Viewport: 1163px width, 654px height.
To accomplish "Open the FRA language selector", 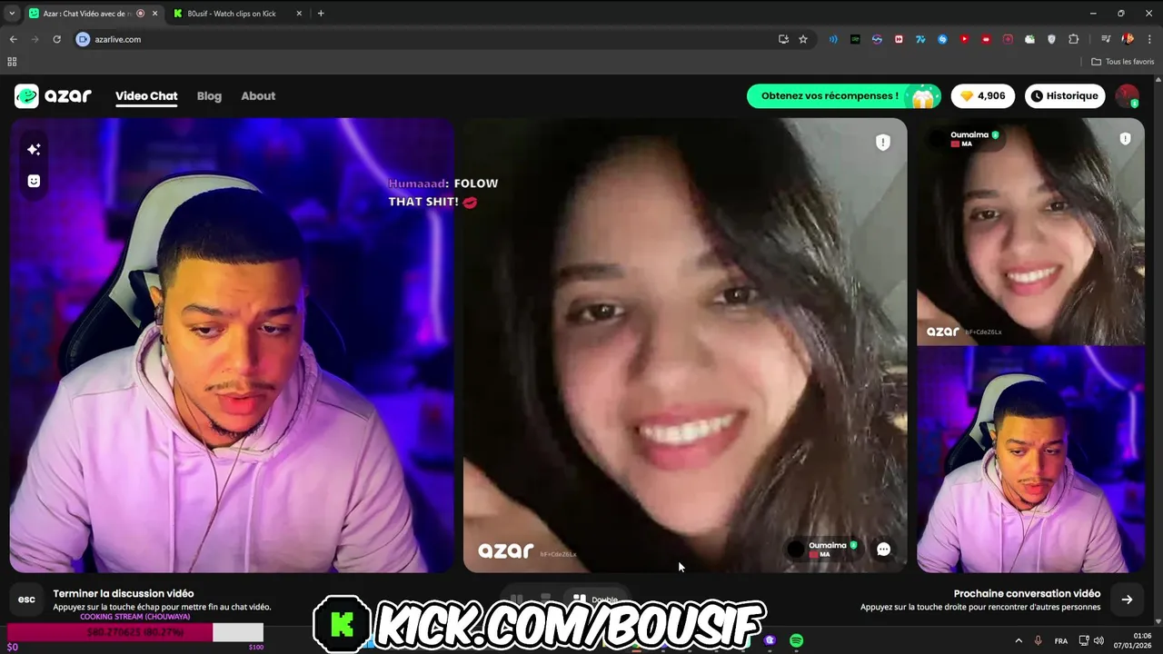I will coord(1060,640).
